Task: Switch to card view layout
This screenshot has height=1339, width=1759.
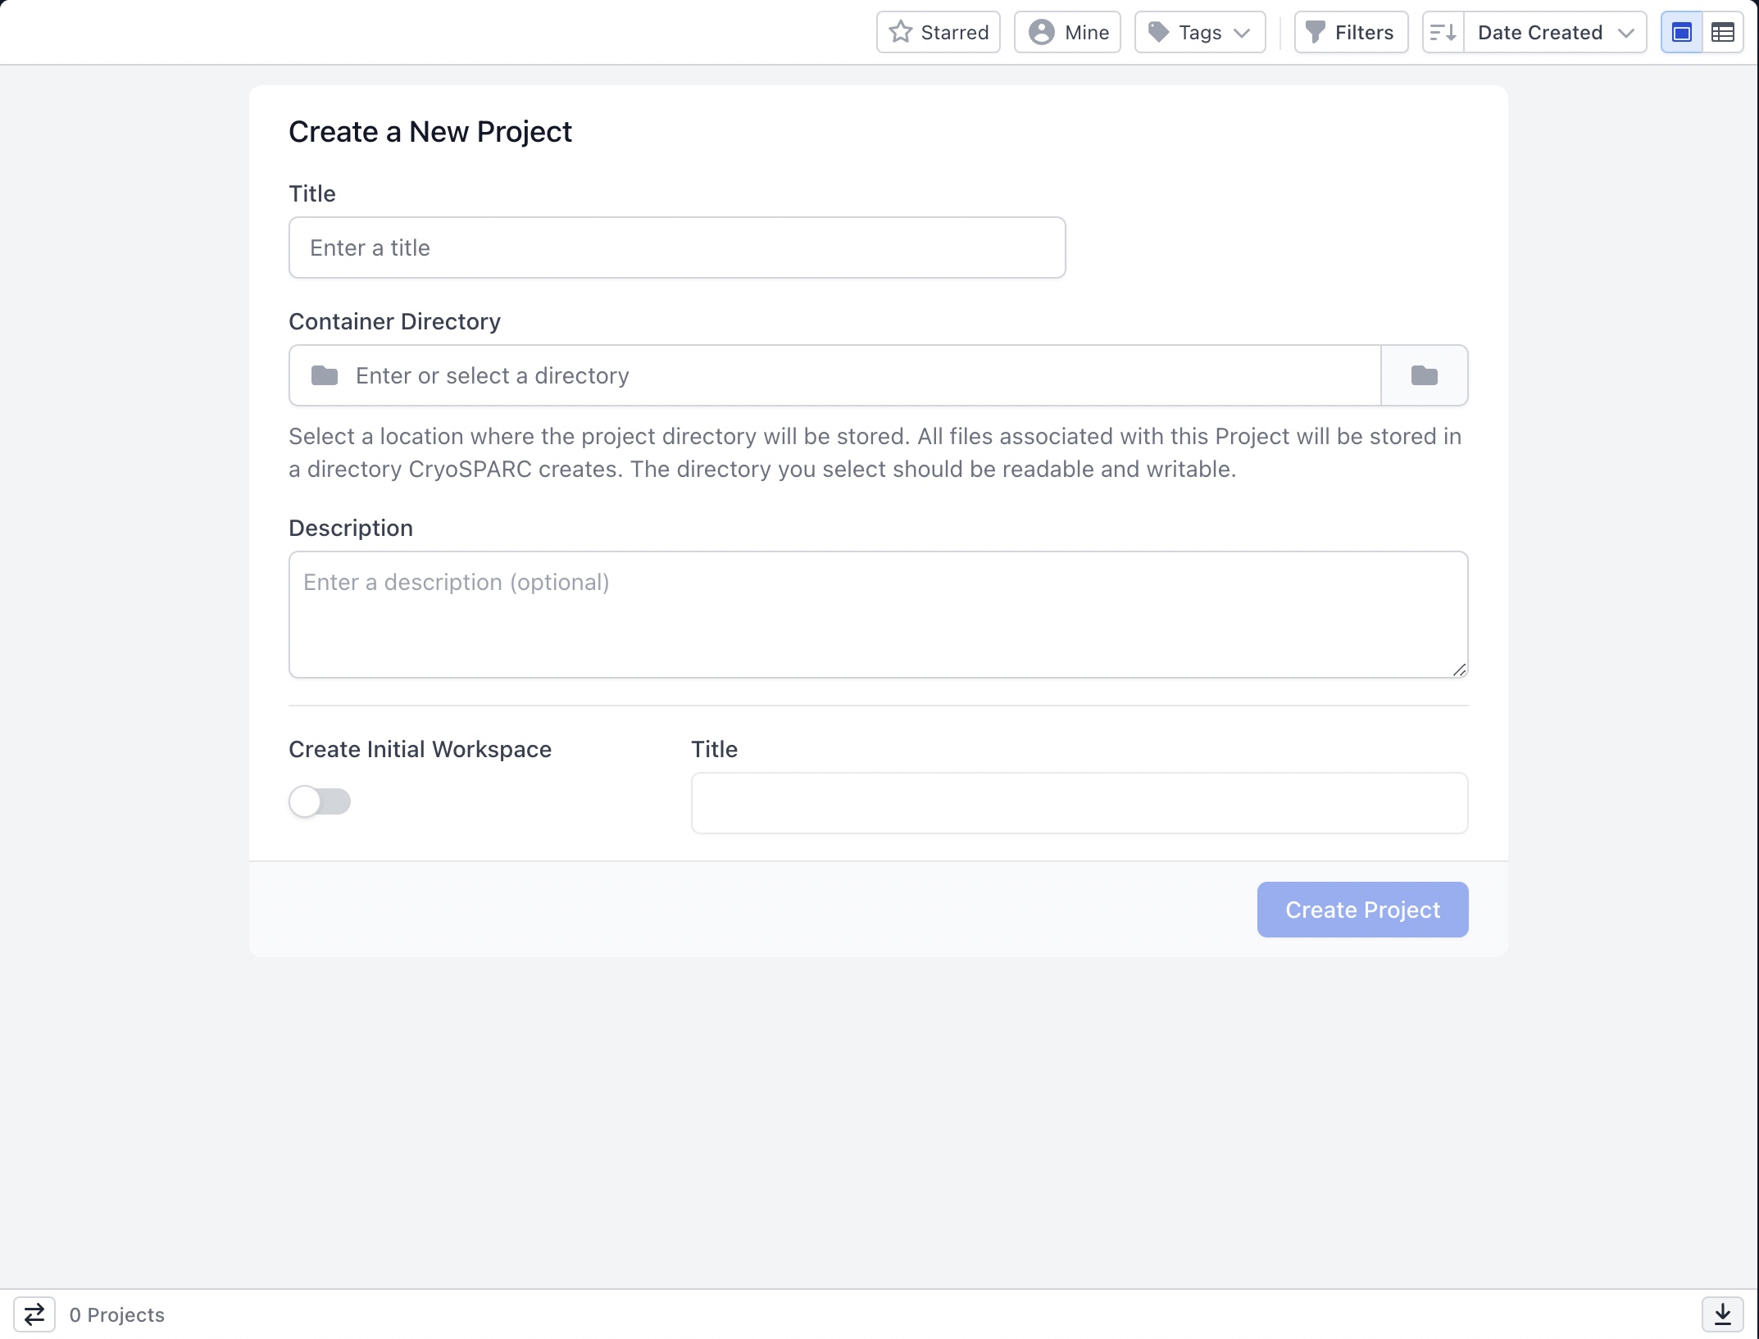Action: tap(1682, 33)
